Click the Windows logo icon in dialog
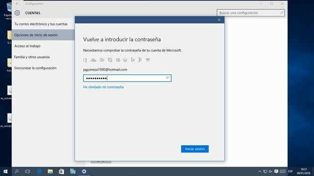Image resolution: width=314 pixels, height=176 pixels. point(118,60)
